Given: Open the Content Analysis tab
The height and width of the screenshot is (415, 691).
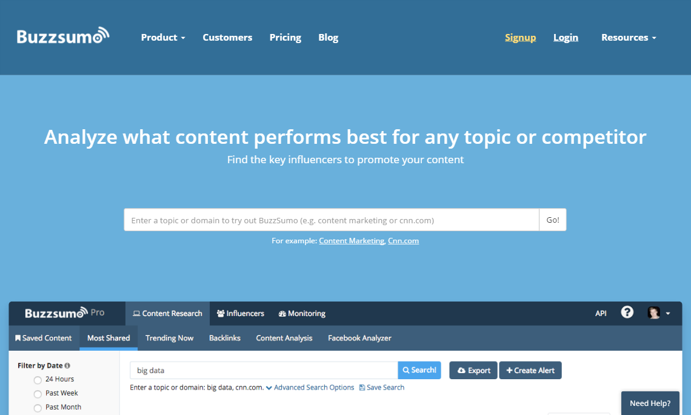Looking at the screenshot, I should (284, 337).
